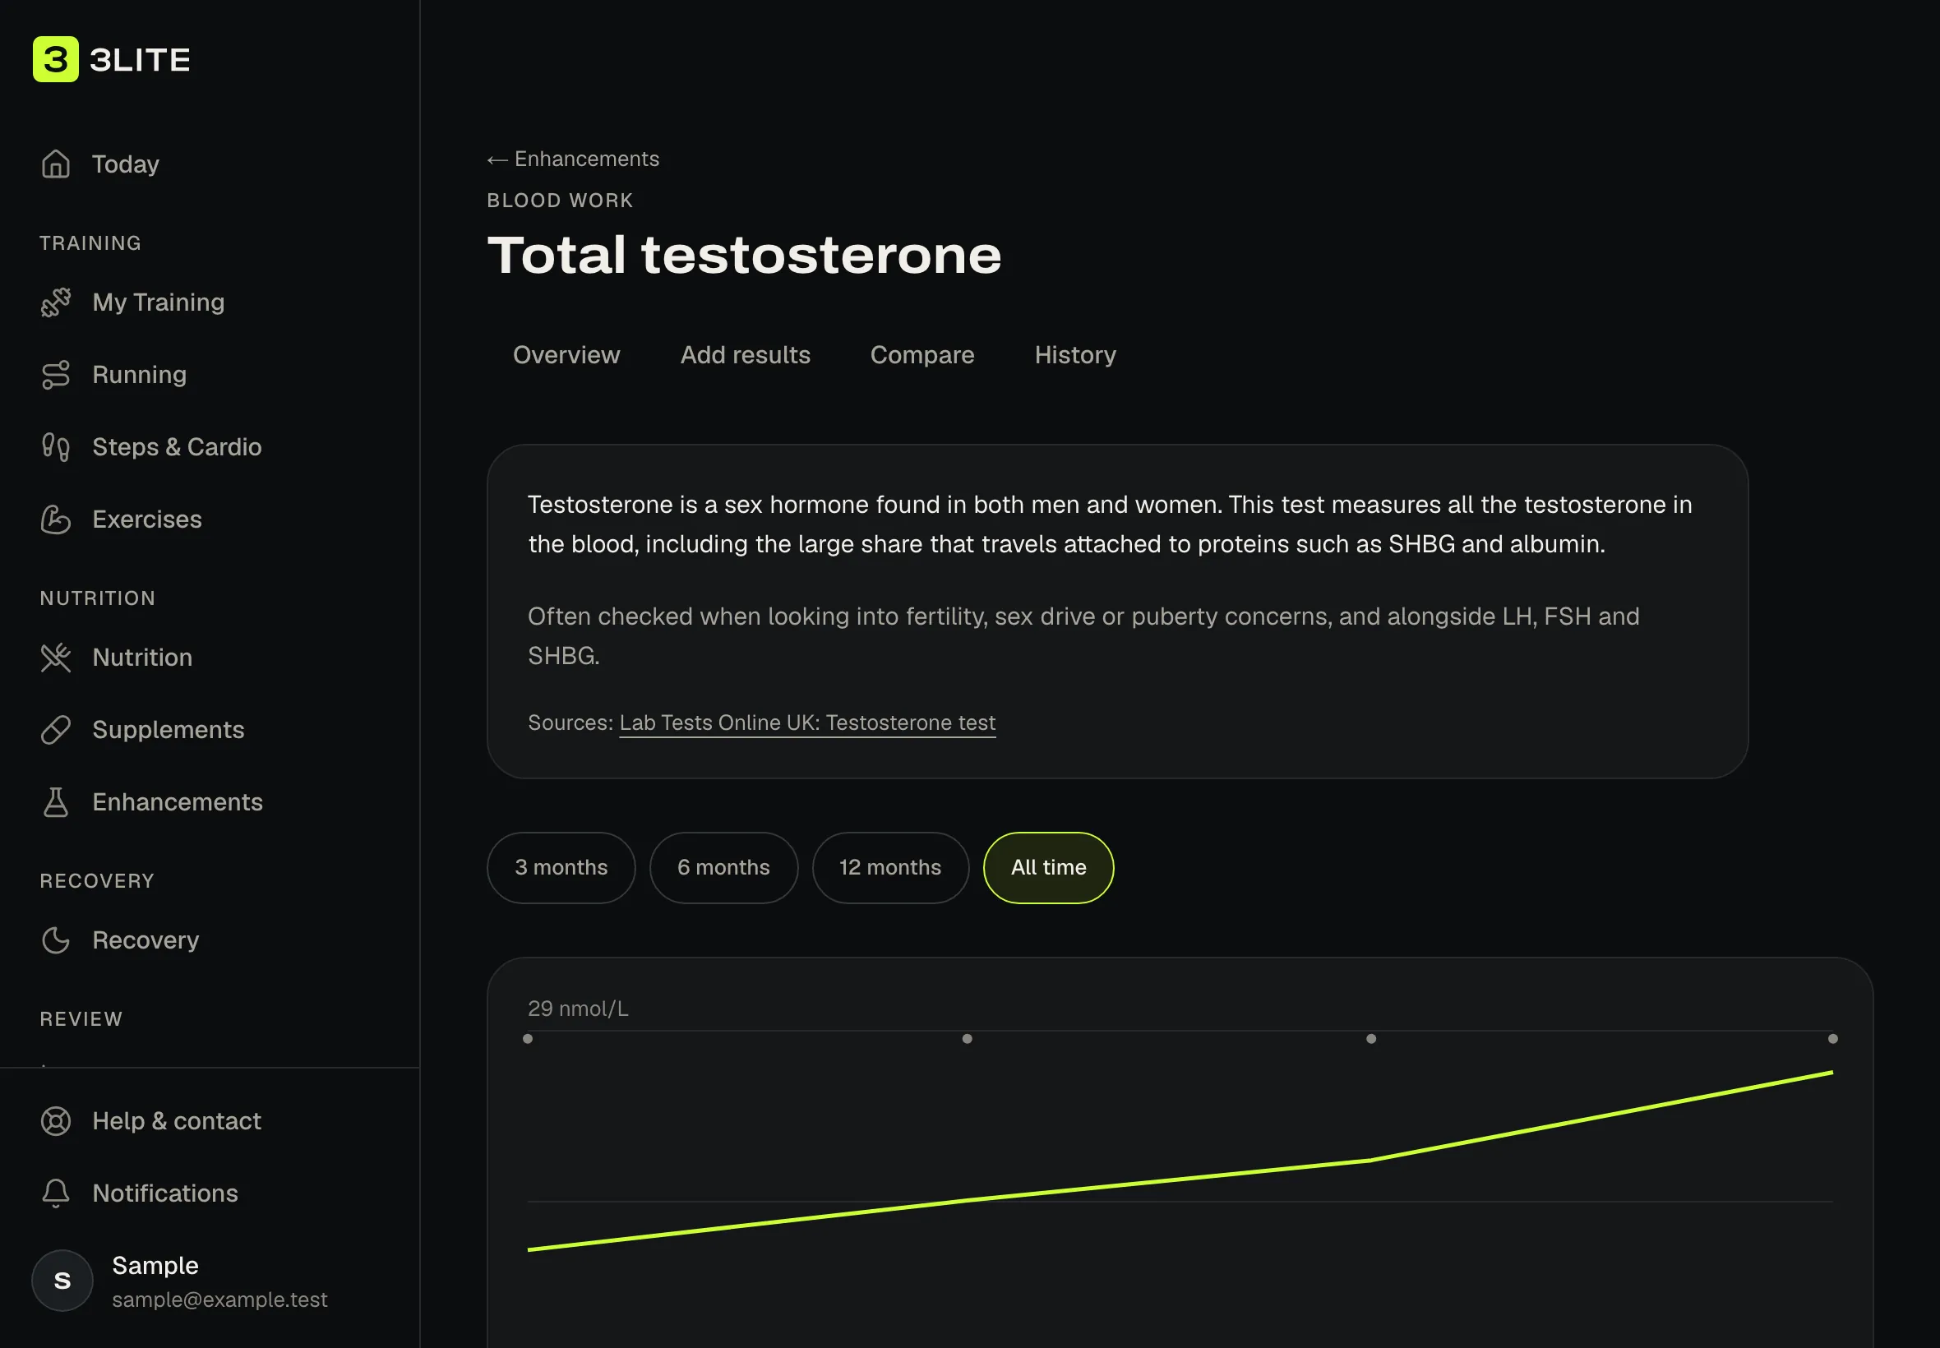Select the All time range
The width and height of the screenshot is (1940, 1348).
click(x=1048, y=867)
